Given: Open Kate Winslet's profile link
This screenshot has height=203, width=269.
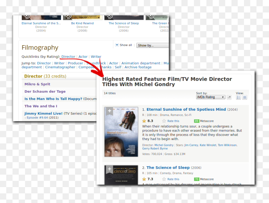Looking at the screenshot, I should [x=208, y=145].
